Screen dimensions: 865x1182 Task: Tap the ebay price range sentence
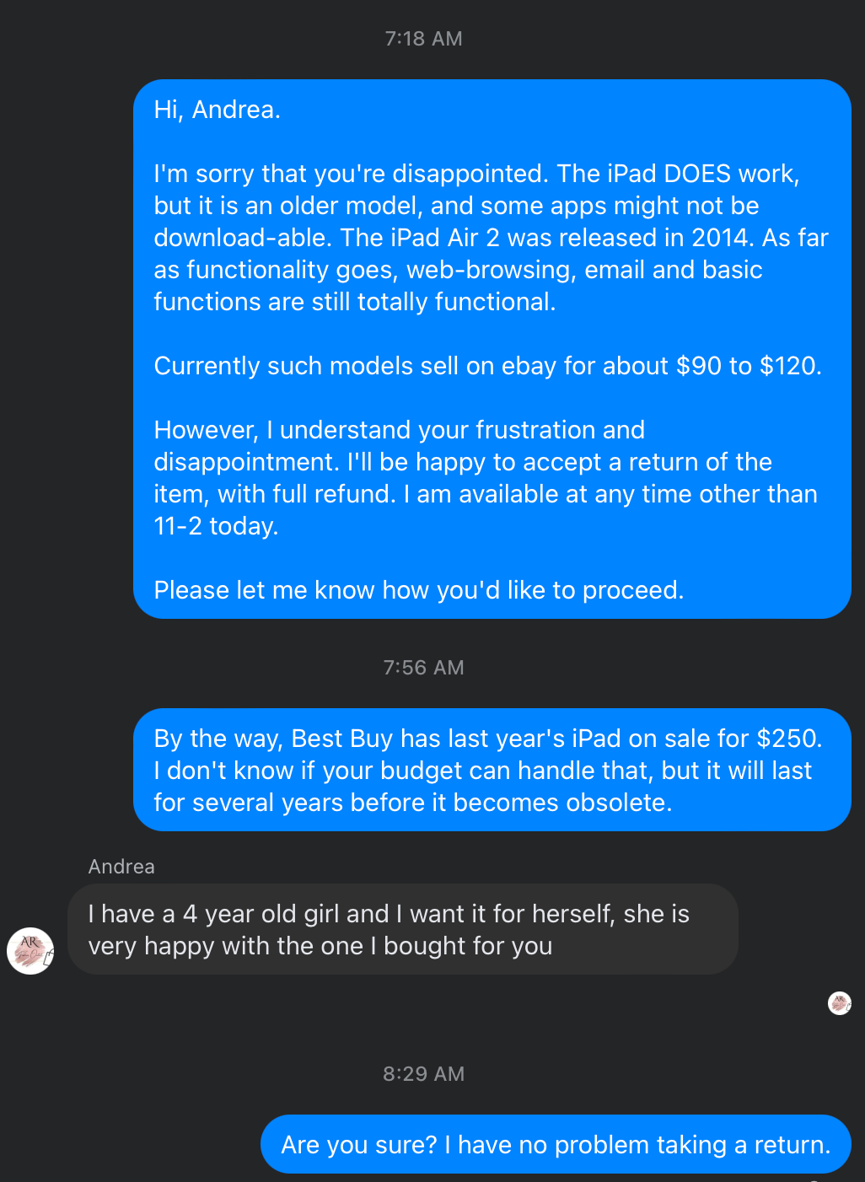(487, 366)
